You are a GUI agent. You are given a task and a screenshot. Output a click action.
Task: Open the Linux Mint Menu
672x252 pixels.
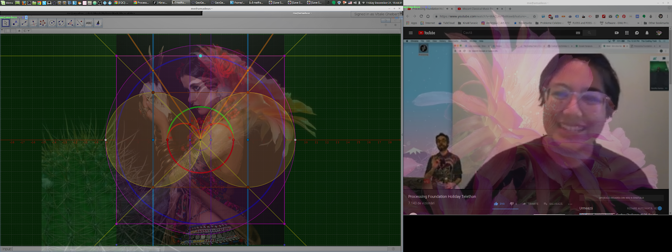[x=7, y=3]
